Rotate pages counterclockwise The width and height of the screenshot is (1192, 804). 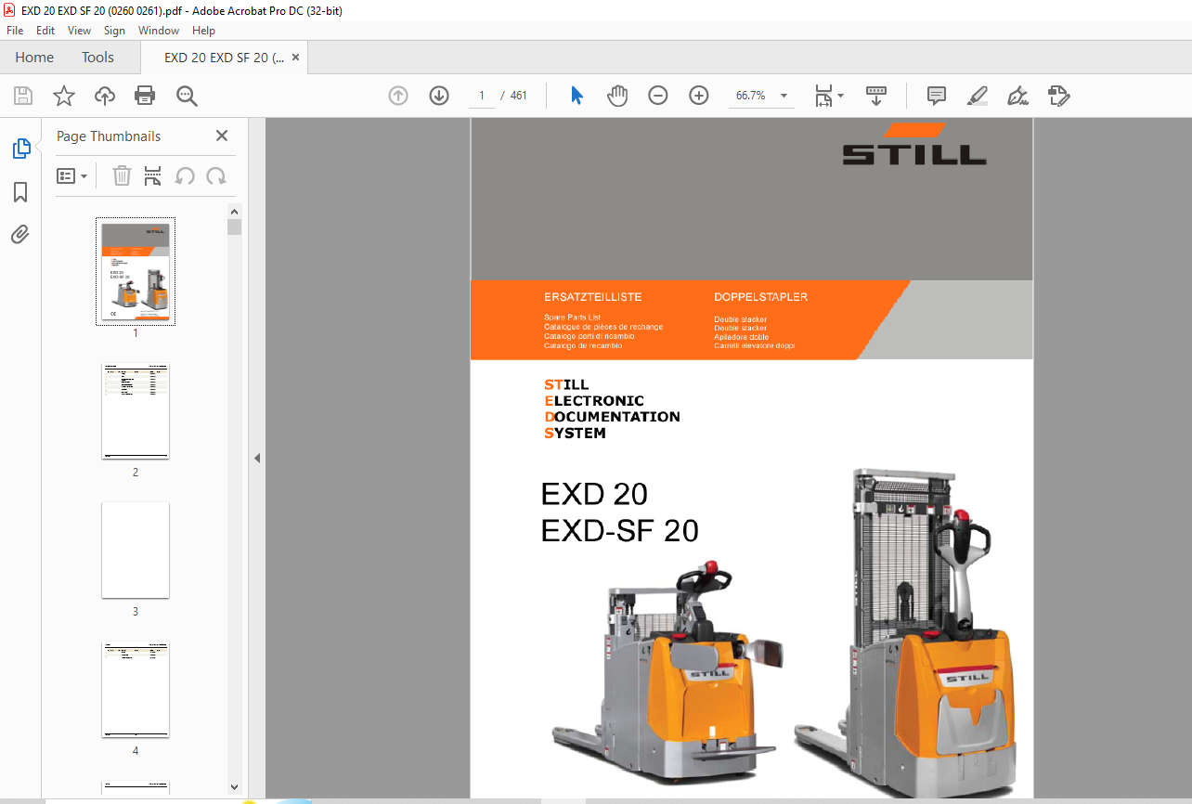tap(185, 175)
